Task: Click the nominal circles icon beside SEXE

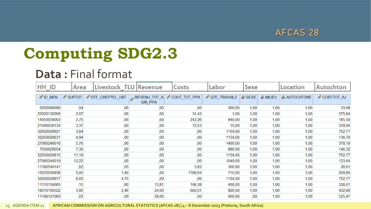Action: coord(243,97)
